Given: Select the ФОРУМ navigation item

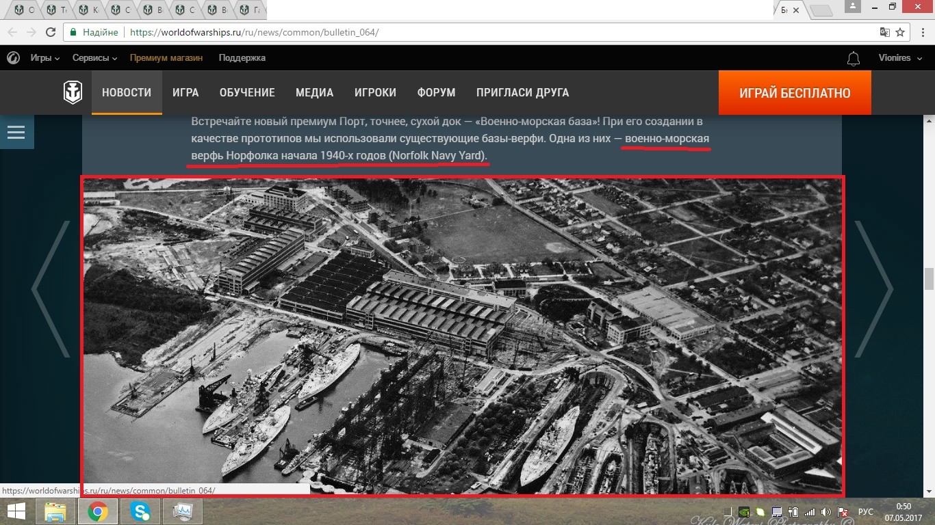Looking at the screenshot, I should click(x=437, y=92).
